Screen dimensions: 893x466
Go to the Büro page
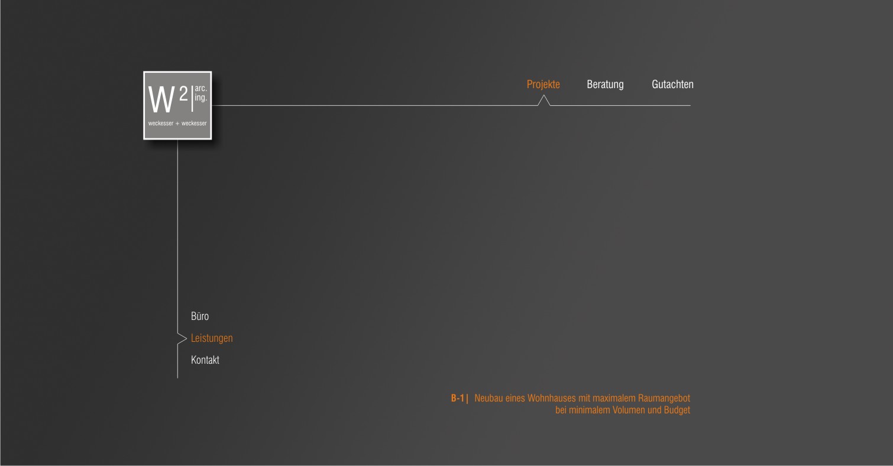(200, 316)
